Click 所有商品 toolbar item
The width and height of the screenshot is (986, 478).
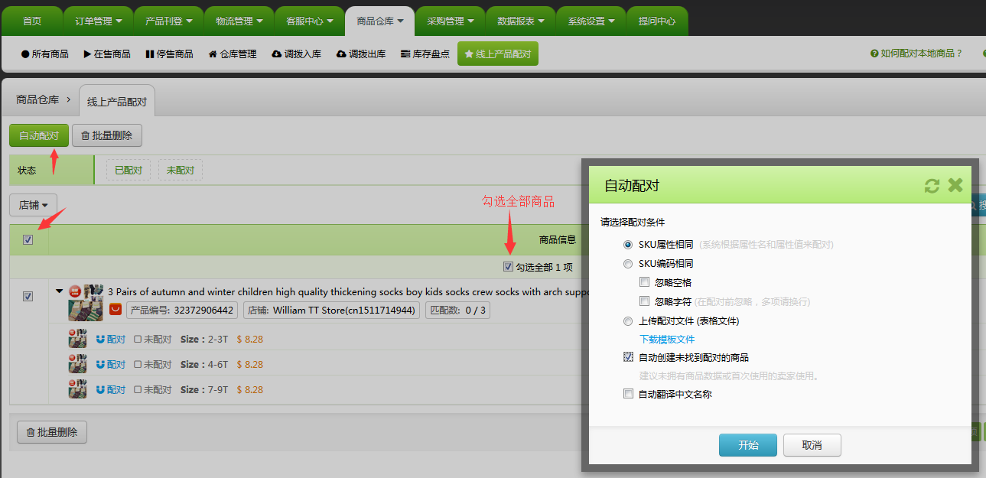click(45, 54)
